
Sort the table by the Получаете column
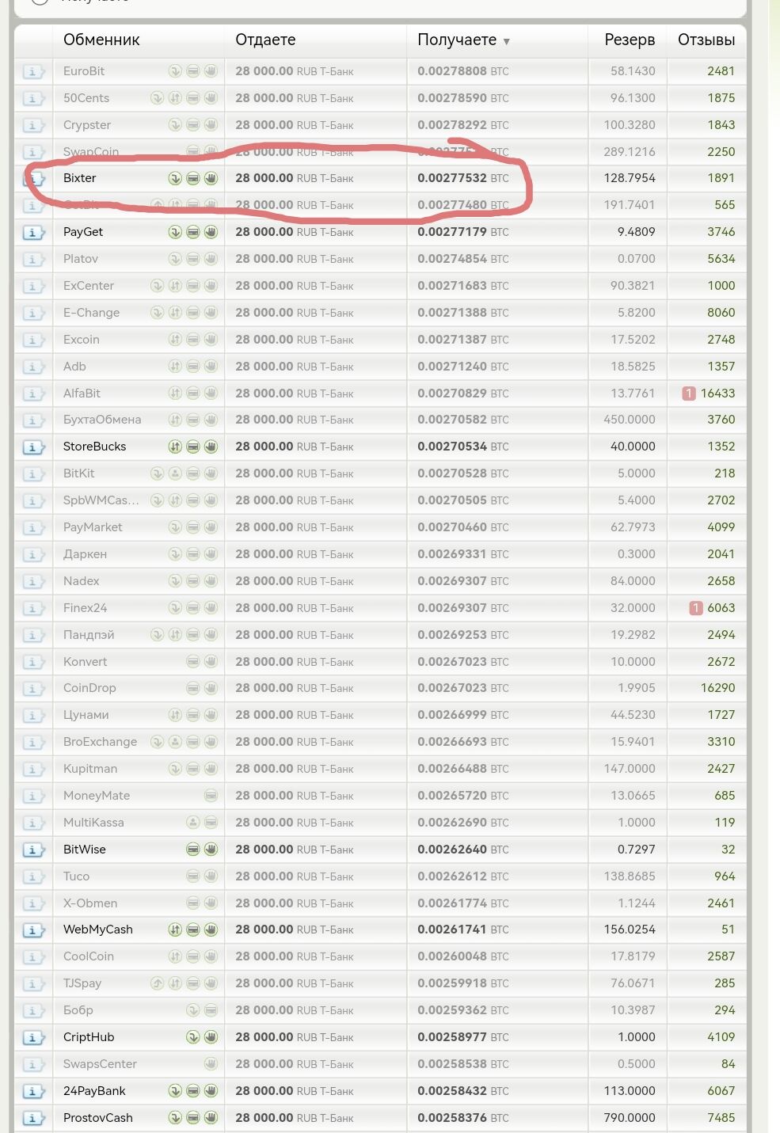[463, 40]
